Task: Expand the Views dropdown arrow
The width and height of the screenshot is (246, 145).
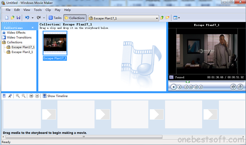Action: 179,18
